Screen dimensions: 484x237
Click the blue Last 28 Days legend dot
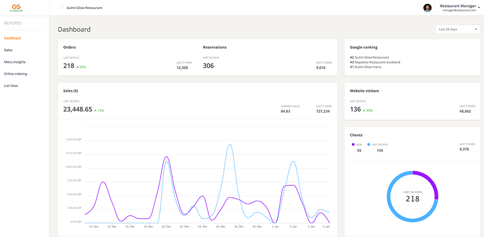click(369, 145)
